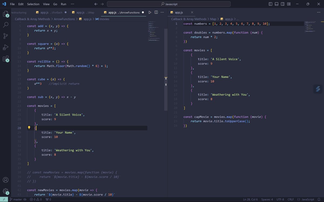Open the Run menu
Image resolution: width=324 pixels, height=202 pixels.
coord(63,4)
